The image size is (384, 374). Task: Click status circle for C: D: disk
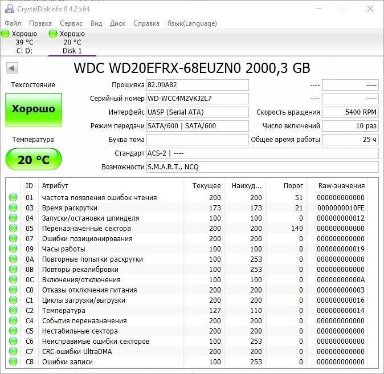(6, 34)
